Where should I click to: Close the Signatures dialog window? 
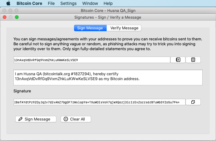[x=5, y=17]
